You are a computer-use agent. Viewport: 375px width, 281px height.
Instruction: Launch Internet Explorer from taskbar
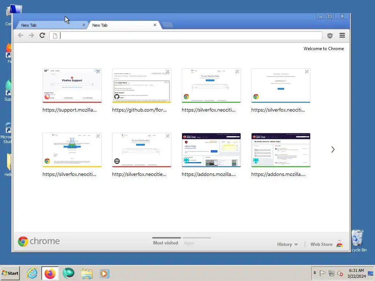[x=32, y=273]
